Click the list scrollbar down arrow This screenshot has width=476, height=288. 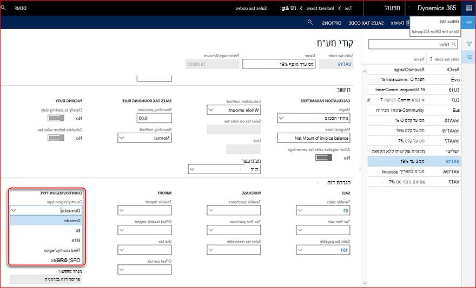pos(365,284)
